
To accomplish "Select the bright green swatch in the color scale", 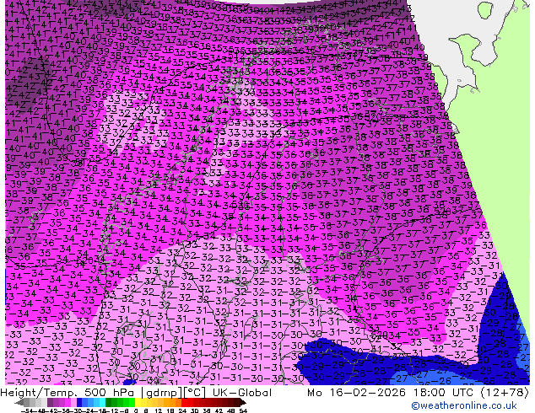I will 132,403.
